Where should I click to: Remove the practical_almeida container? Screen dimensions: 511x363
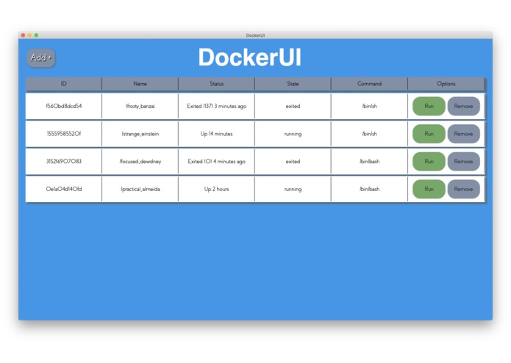point(463,189)
